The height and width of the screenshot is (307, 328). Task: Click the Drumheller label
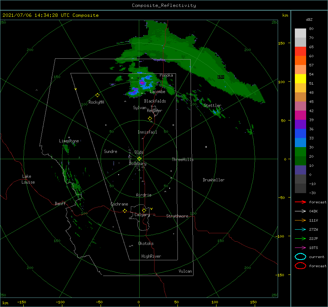(214, 180)
